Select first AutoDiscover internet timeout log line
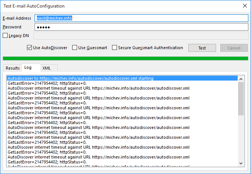Viewport: 251px width, 174px height. [98, 89]
